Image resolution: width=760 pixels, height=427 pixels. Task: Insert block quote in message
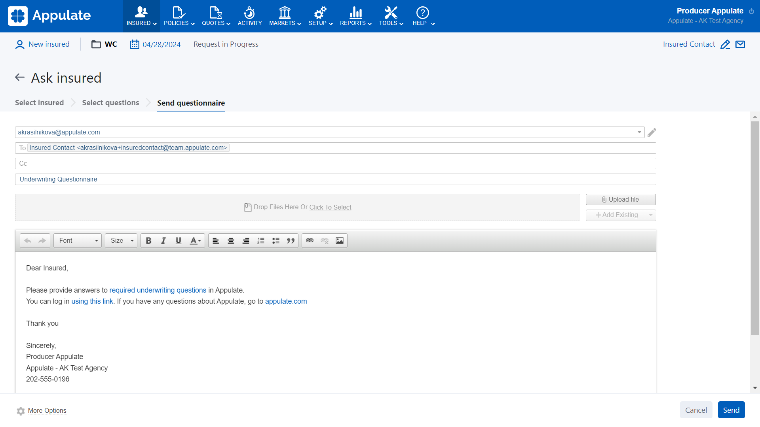291,241
